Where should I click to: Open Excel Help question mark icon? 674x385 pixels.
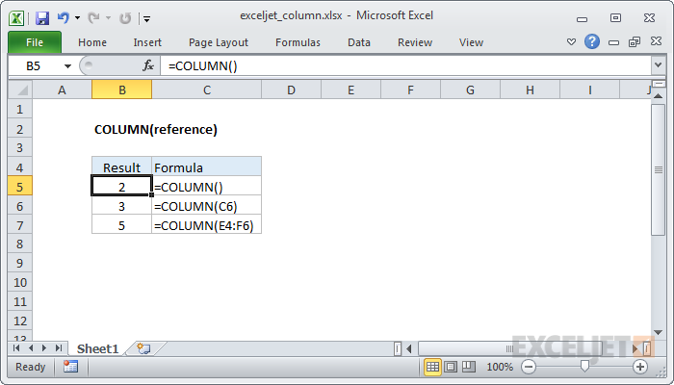click(592, 42)
